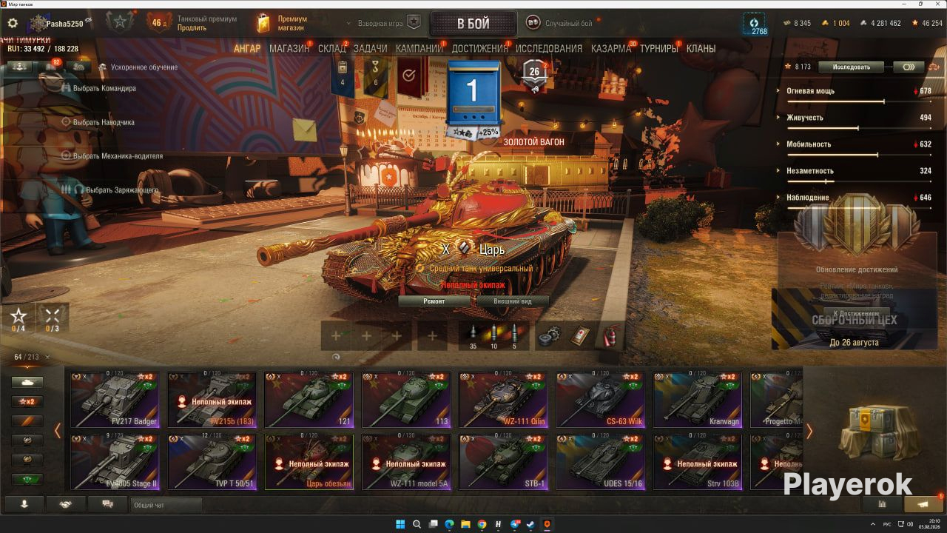The image size is (947, 533).
Task: Select the UDES 15/16 tank card
Action: click(601, 462)
